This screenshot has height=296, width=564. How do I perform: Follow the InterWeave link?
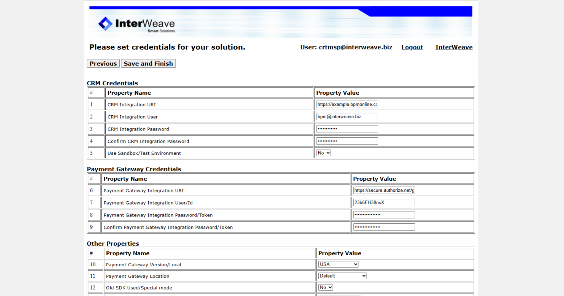coord(454,47)
